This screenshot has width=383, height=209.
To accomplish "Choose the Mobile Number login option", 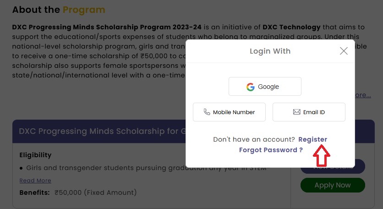I will coord(229,112).
